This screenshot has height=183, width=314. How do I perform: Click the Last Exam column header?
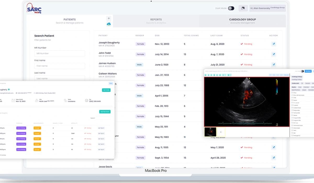(x=217, y=35)
